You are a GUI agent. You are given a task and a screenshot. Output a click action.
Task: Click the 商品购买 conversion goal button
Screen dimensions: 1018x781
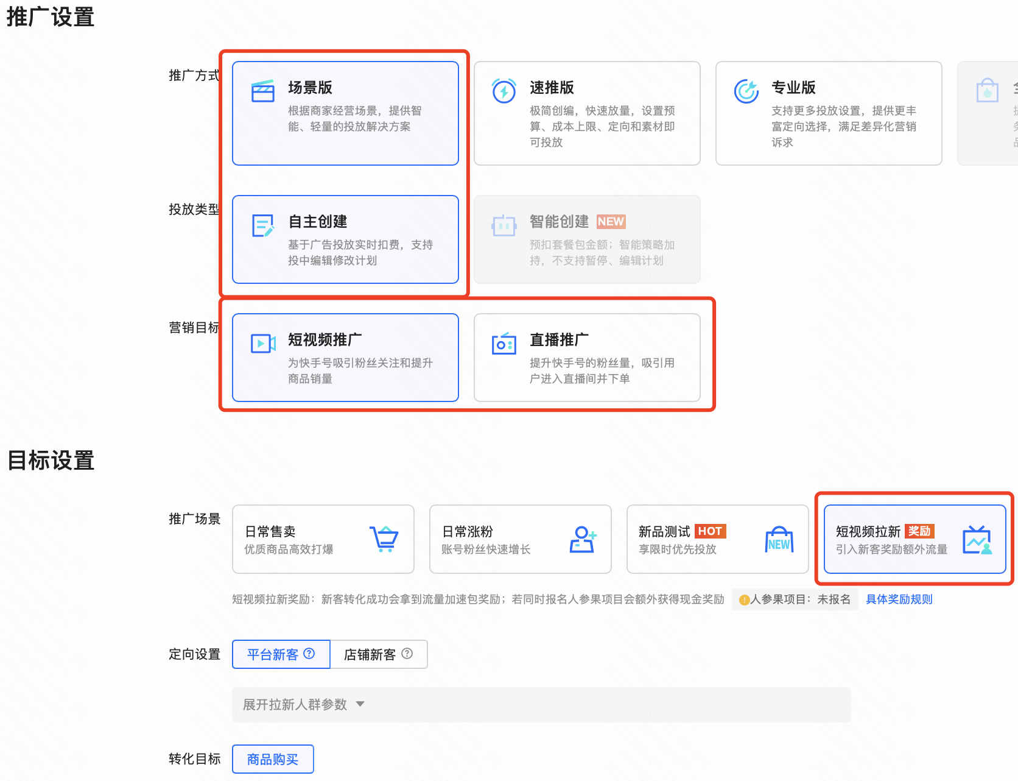pyautogui.click(x=272, y=758)
